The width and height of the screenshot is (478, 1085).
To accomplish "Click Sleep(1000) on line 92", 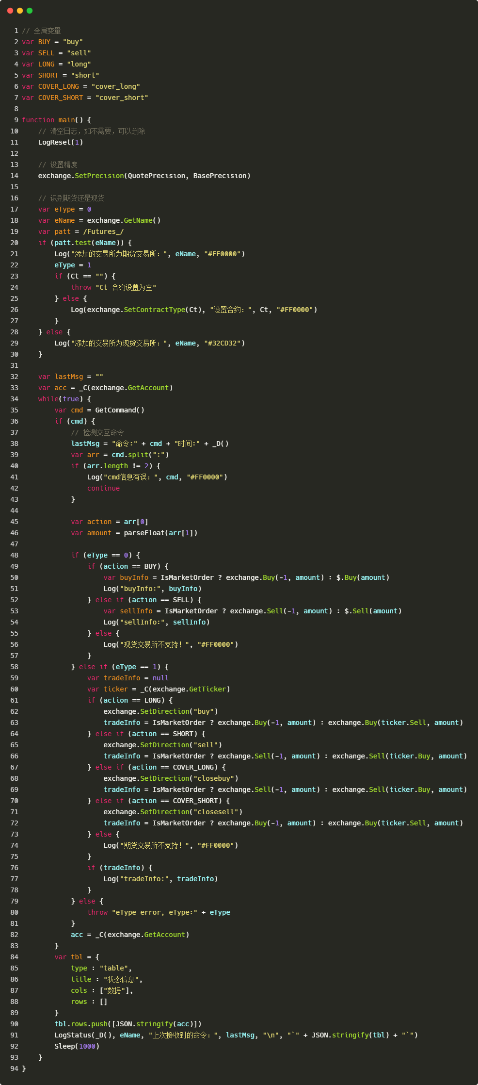I will [x=77, y=1046].
